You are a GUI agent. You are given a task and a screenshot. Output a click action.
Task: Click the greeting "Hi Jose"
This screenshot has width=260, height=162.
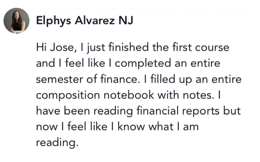[53, 48]
